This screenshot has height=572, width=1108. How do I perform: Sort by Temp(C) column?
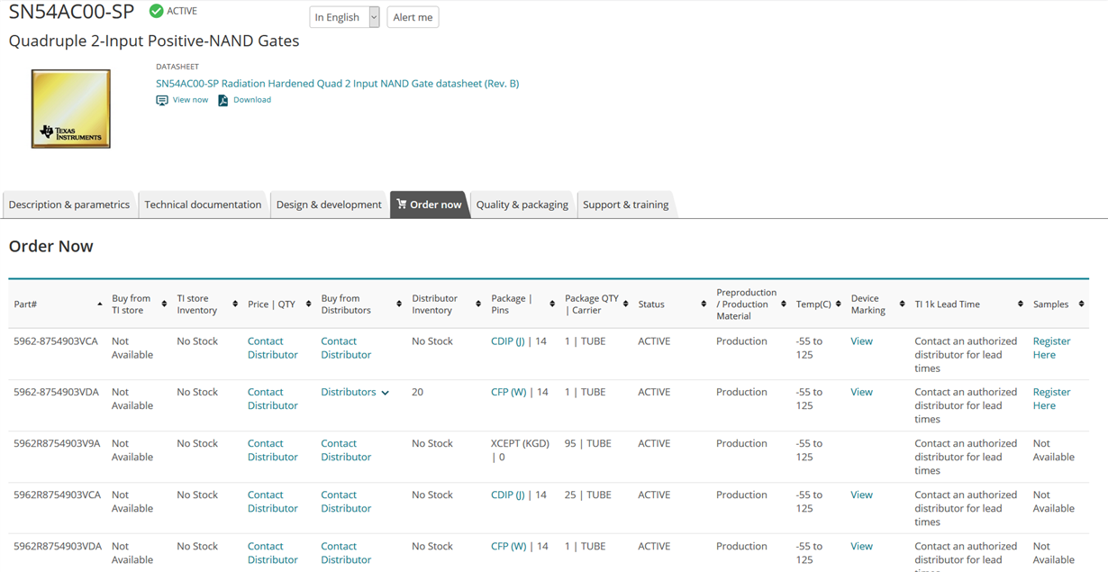pos(838,304)
